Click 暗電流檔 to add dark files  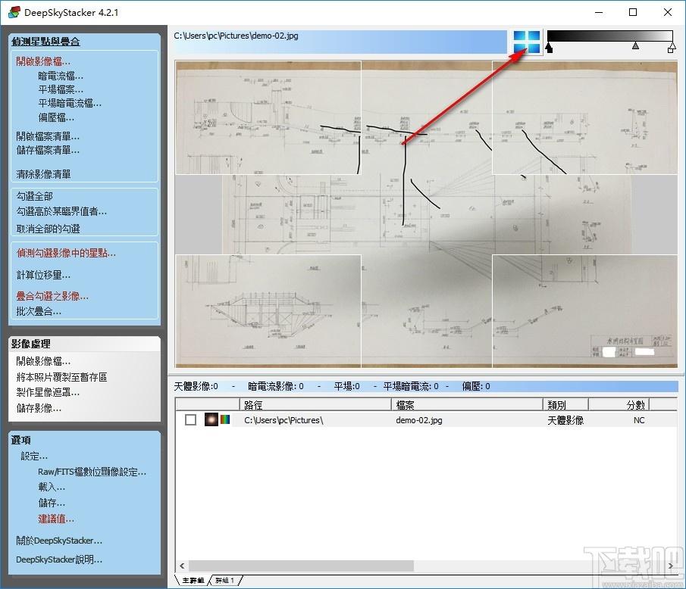61,76
